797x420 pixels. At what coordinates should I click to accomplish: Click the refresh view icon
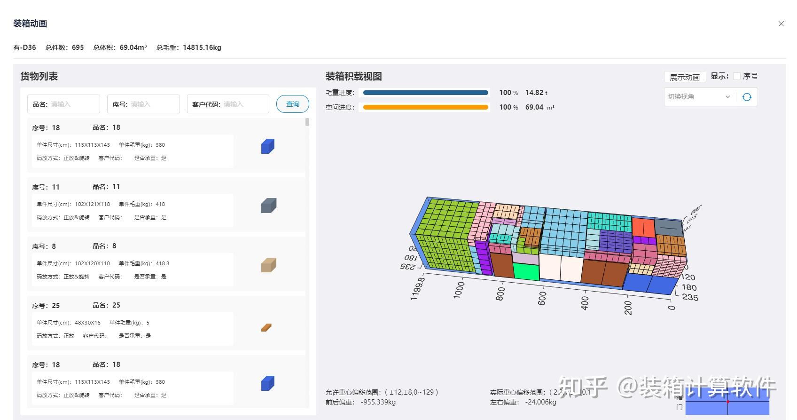[x=747, y=97]
